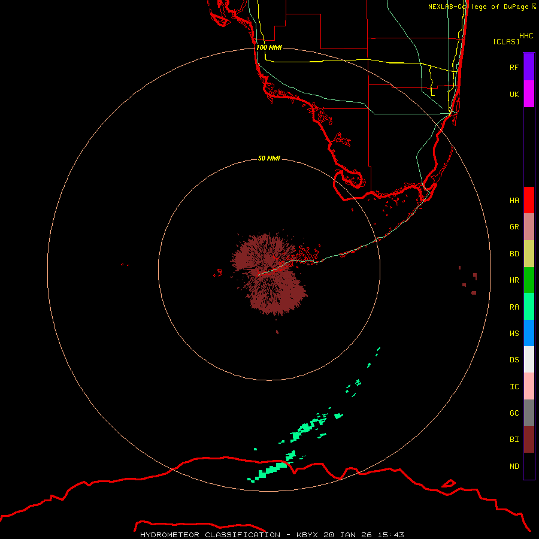Click the NEXLAB-College of DuPage credit text
This screenshot has width=539, height=539.
(x=478, y=7)
